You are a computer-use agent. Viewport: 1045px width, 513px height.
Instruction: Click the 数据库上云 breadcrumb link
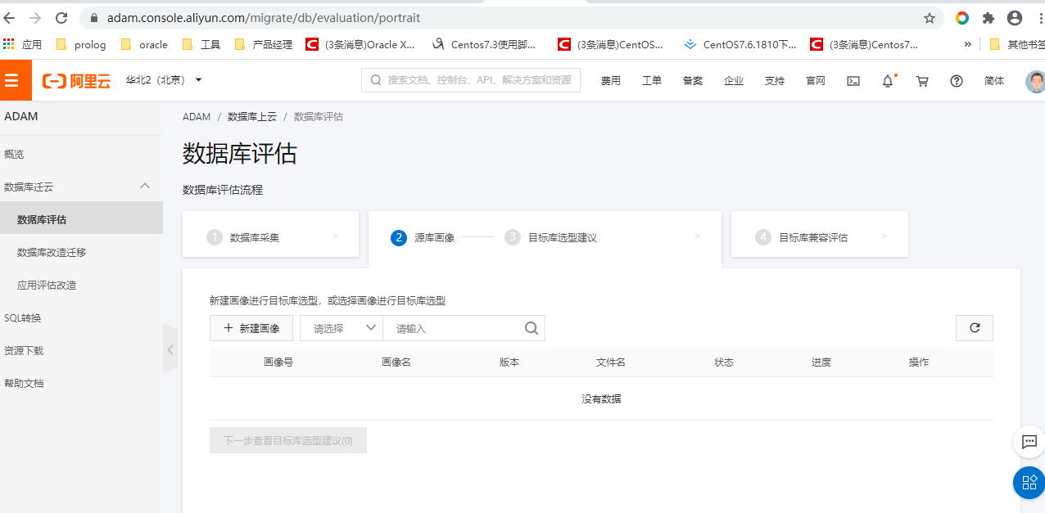(x=252, y=117)
